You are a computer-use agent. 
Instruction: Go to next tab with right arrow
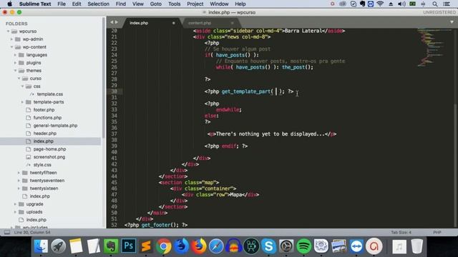click(x=117, y=22)
